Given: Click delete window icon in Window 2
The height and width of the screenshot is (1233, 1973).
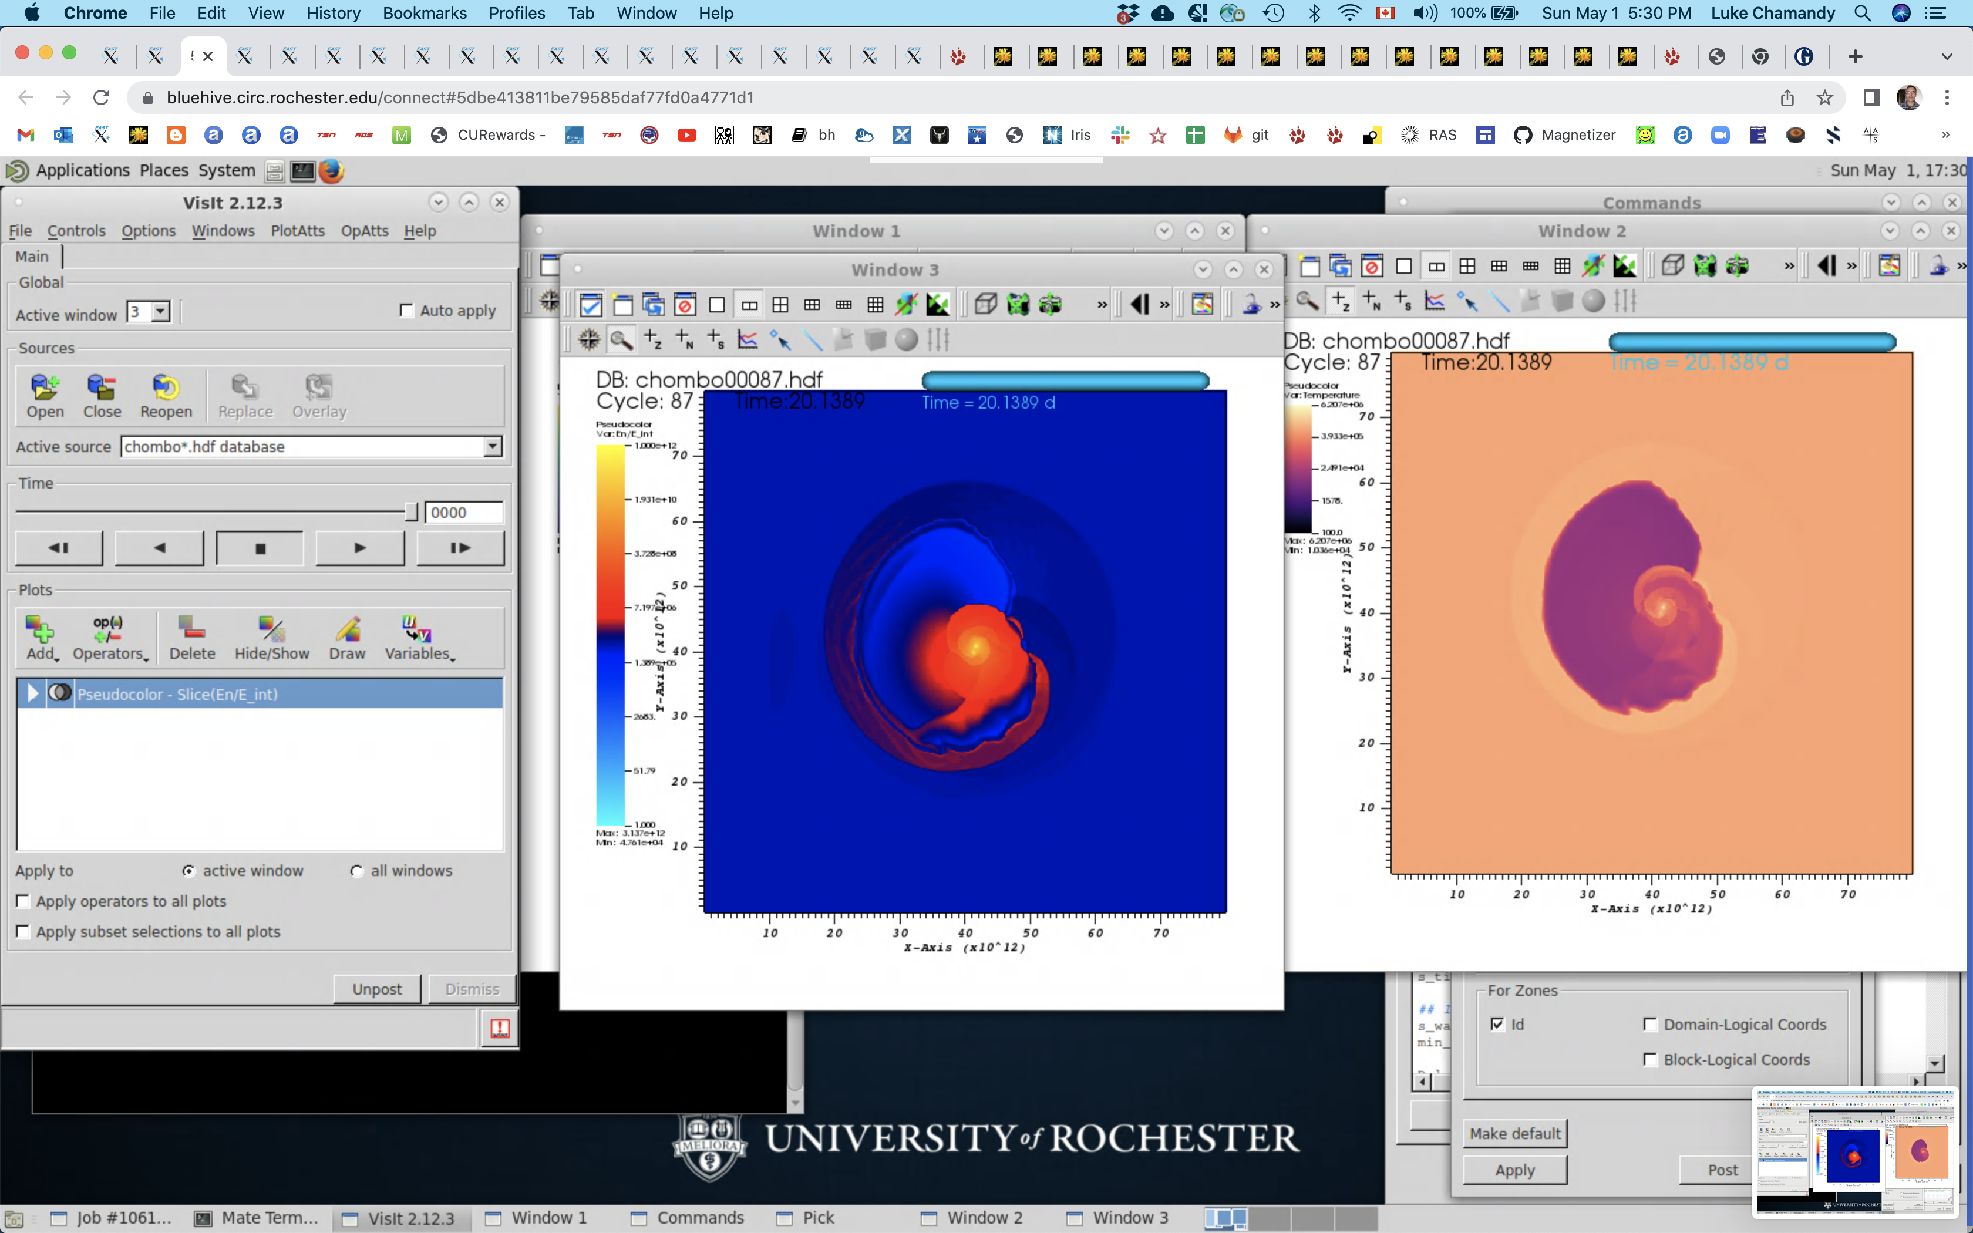Looking at the screenshot, I should pyautogui.click(x=1372, y=266).
